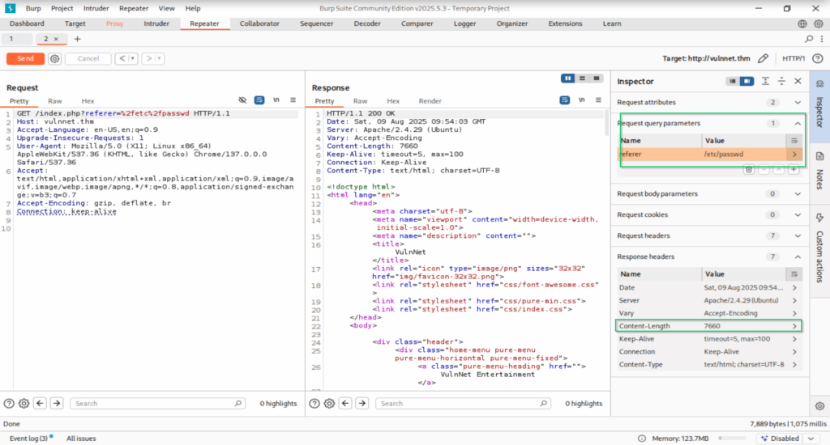Screen dimensions: 830x445
Task: Open Repeater tab bar kebab menu
Action: tap(822, 39)
